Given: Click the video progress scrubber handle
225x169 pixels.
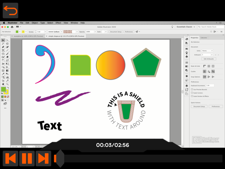Looking at the screenshot, I should coord(60,158).
